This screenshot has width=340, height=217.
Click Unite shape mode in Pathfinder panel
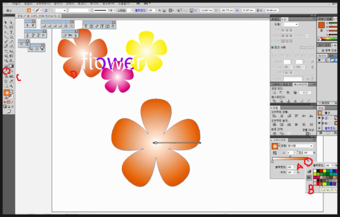coord(274,93)
